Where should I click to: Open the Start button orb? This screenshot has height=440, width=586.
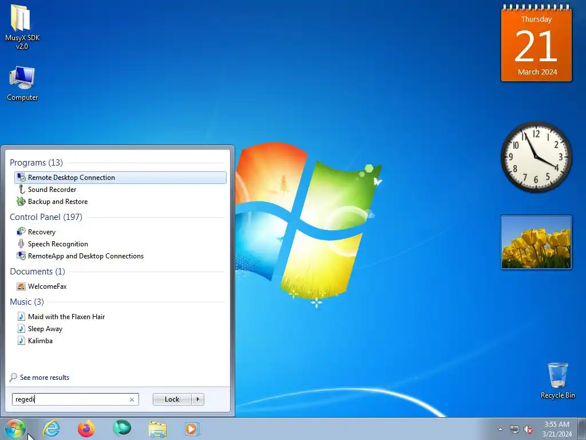pyautogui.click(x=15, y=429)
